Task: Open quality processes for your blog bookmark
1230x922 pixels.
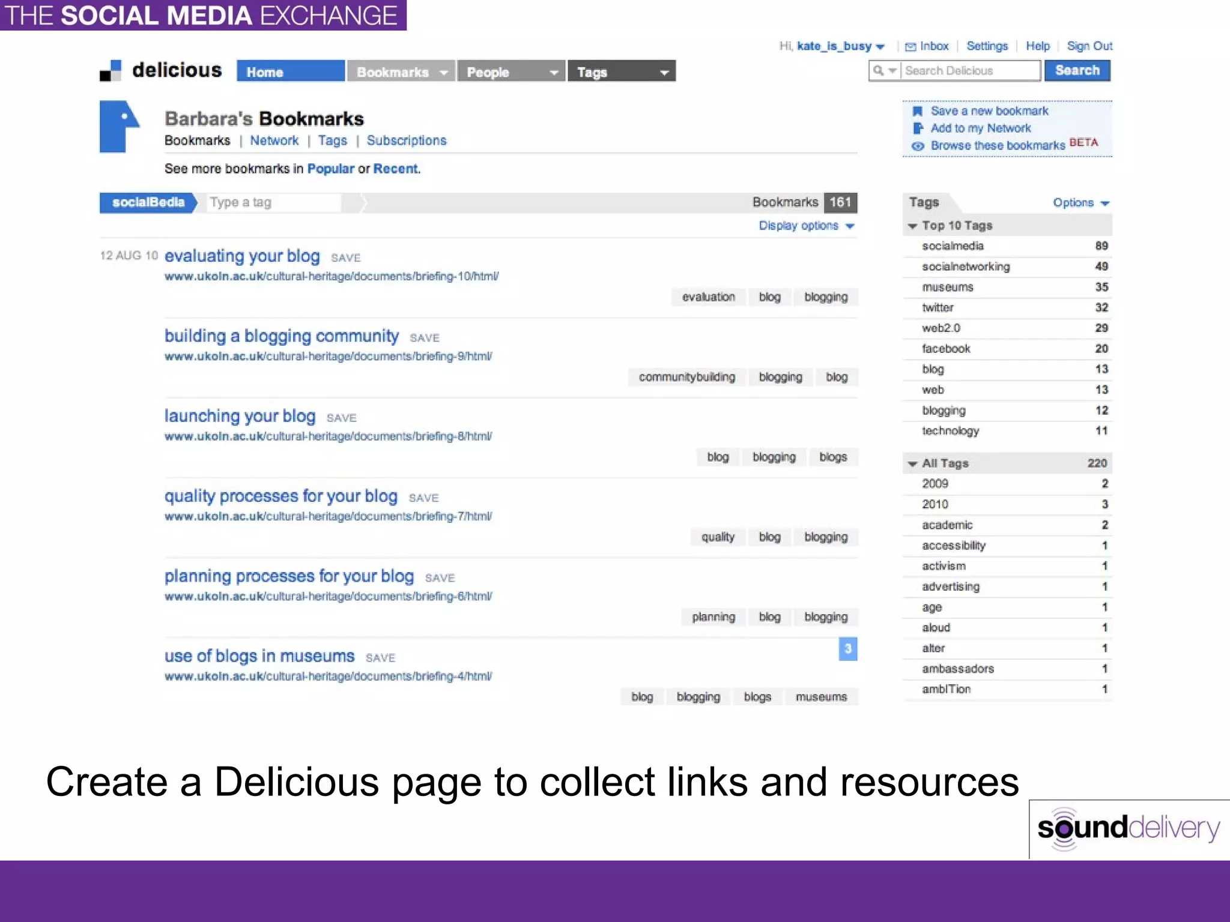Action: 280,496
